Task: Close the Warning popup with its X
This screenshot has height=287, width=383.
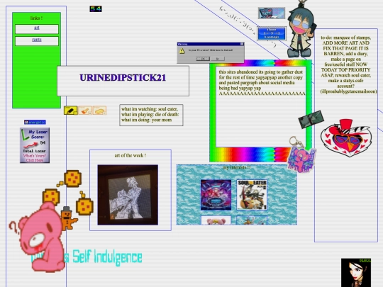Action: pyautogui.click(x=242, y=44)
